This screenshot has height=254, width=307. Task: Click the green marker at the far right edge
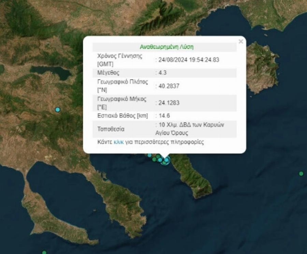coord(301,173)
